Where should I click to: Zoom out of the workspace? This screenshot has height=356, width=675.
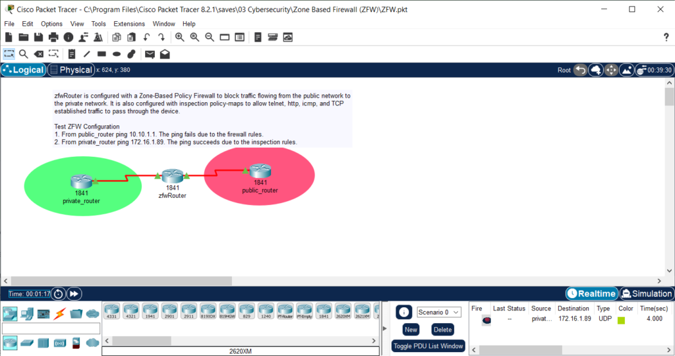pyautogui.click(x=210, y=38)
